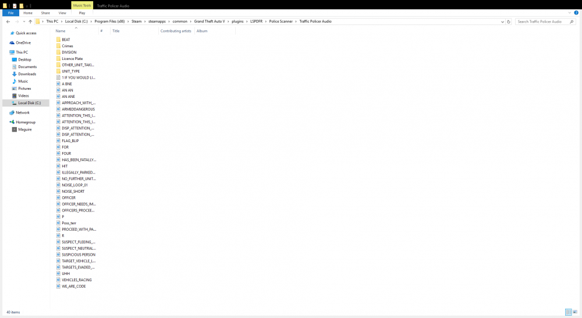Switch to the Share ribbon tab

pyautogui.click(x=45, y=13)
